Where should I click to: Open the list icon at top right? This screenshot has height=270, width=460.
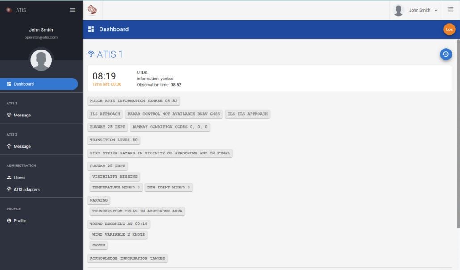pyautogui.click(x=450, y=10)
